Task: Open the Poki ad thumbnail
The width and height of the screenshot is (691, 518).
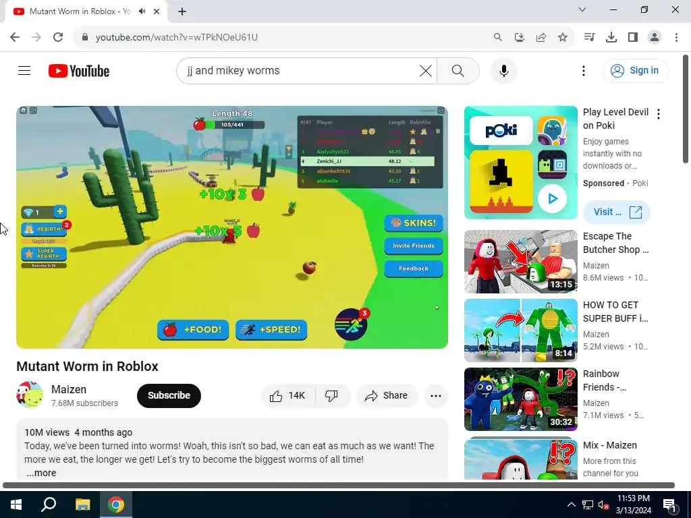Action: click(x=520, y=162)
